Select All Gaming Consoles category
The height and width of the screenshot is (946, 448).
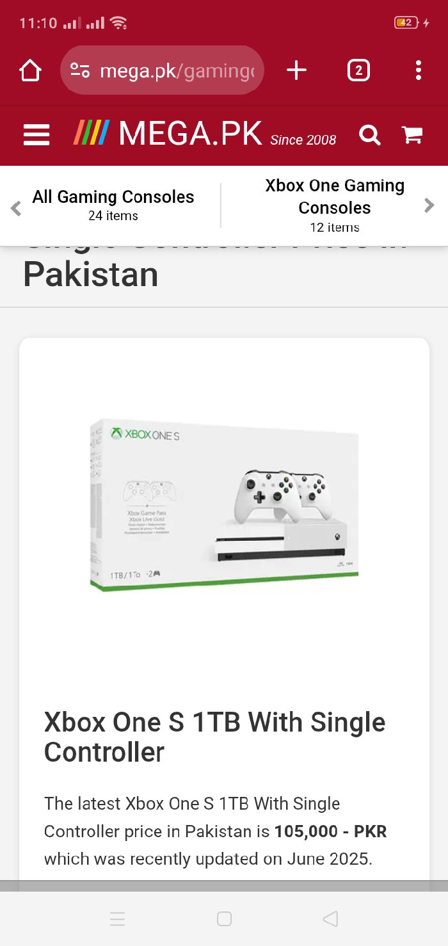tap(113, 205)
